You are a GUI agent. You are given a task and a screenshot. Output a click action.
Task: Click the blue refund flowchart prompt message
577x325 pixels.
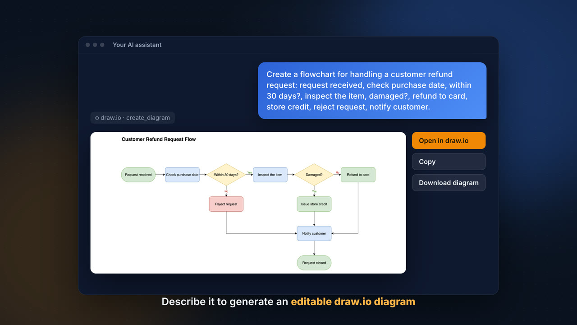pos(372,90)
